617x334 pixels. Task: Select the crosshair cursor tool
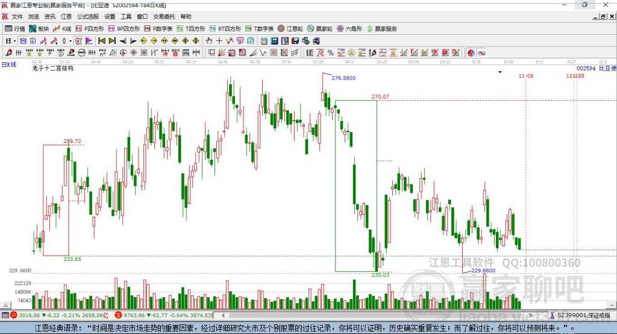219,41
